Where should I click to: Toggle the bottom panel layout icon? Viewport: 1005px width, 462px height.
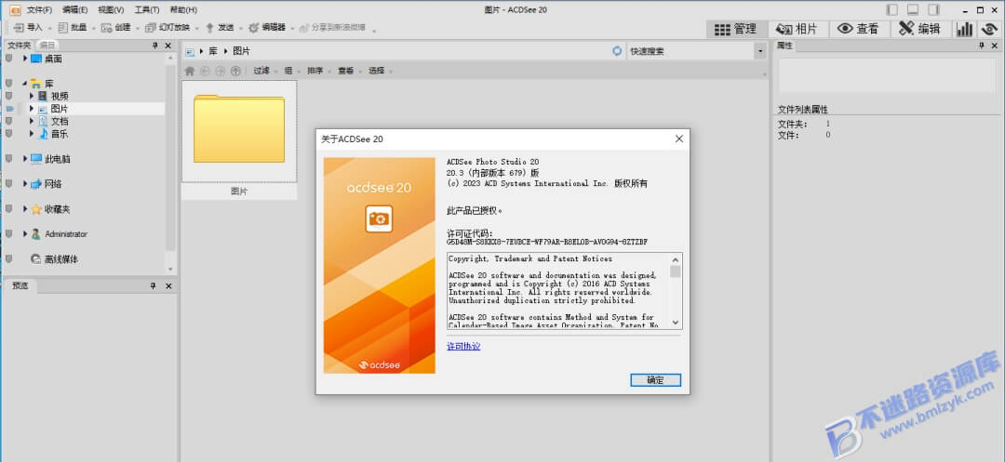[x=913, y=9]
